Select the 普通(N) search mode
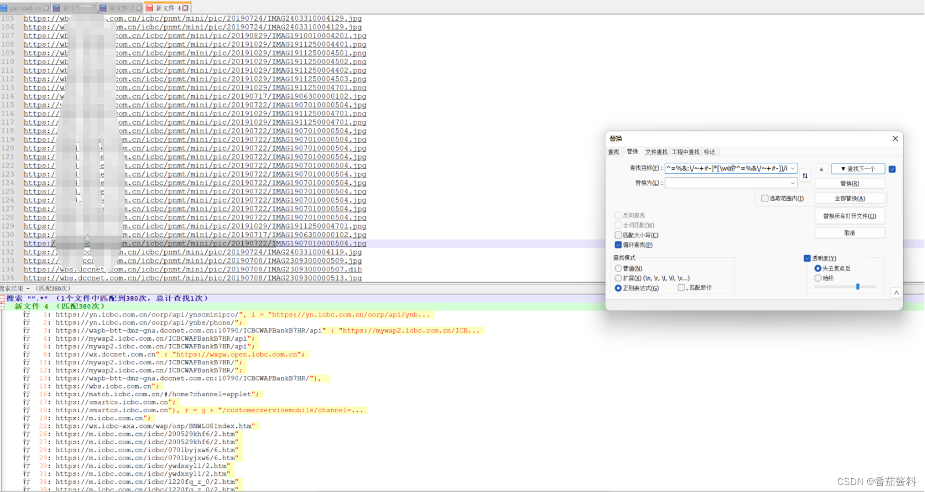925x492 pixels. 618,269
